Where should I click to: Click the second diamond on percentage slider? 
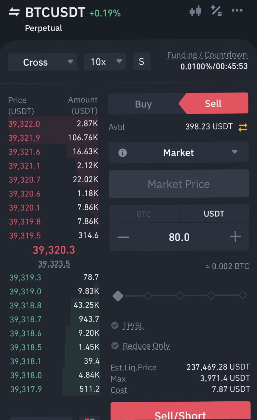pyautogui.click(x=148, y=296)
